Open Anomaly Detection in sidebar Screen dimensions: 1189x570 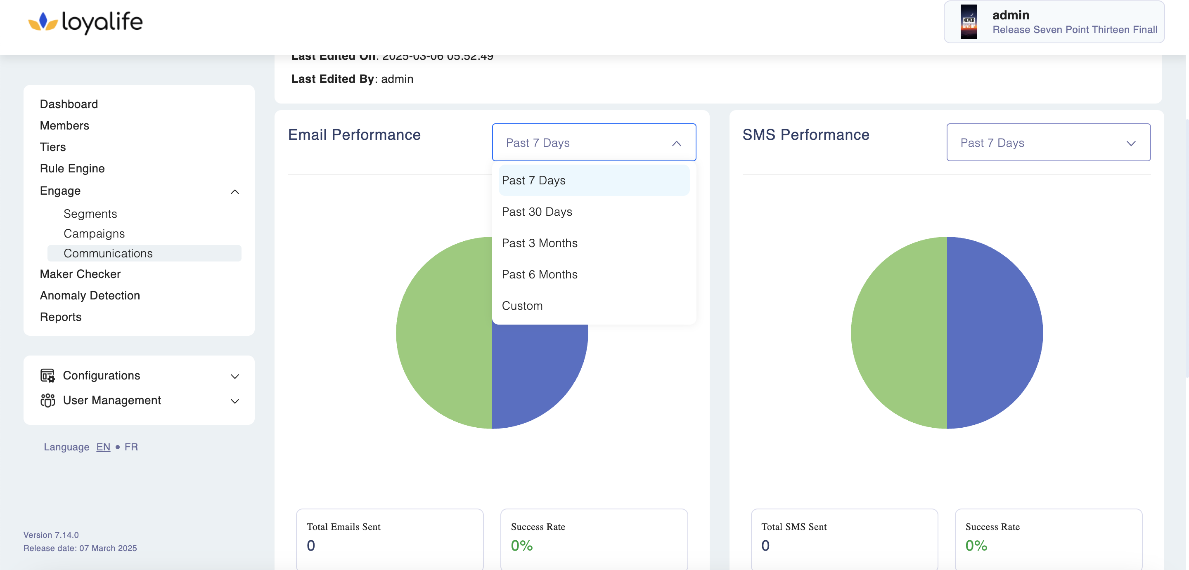(90, 296)
